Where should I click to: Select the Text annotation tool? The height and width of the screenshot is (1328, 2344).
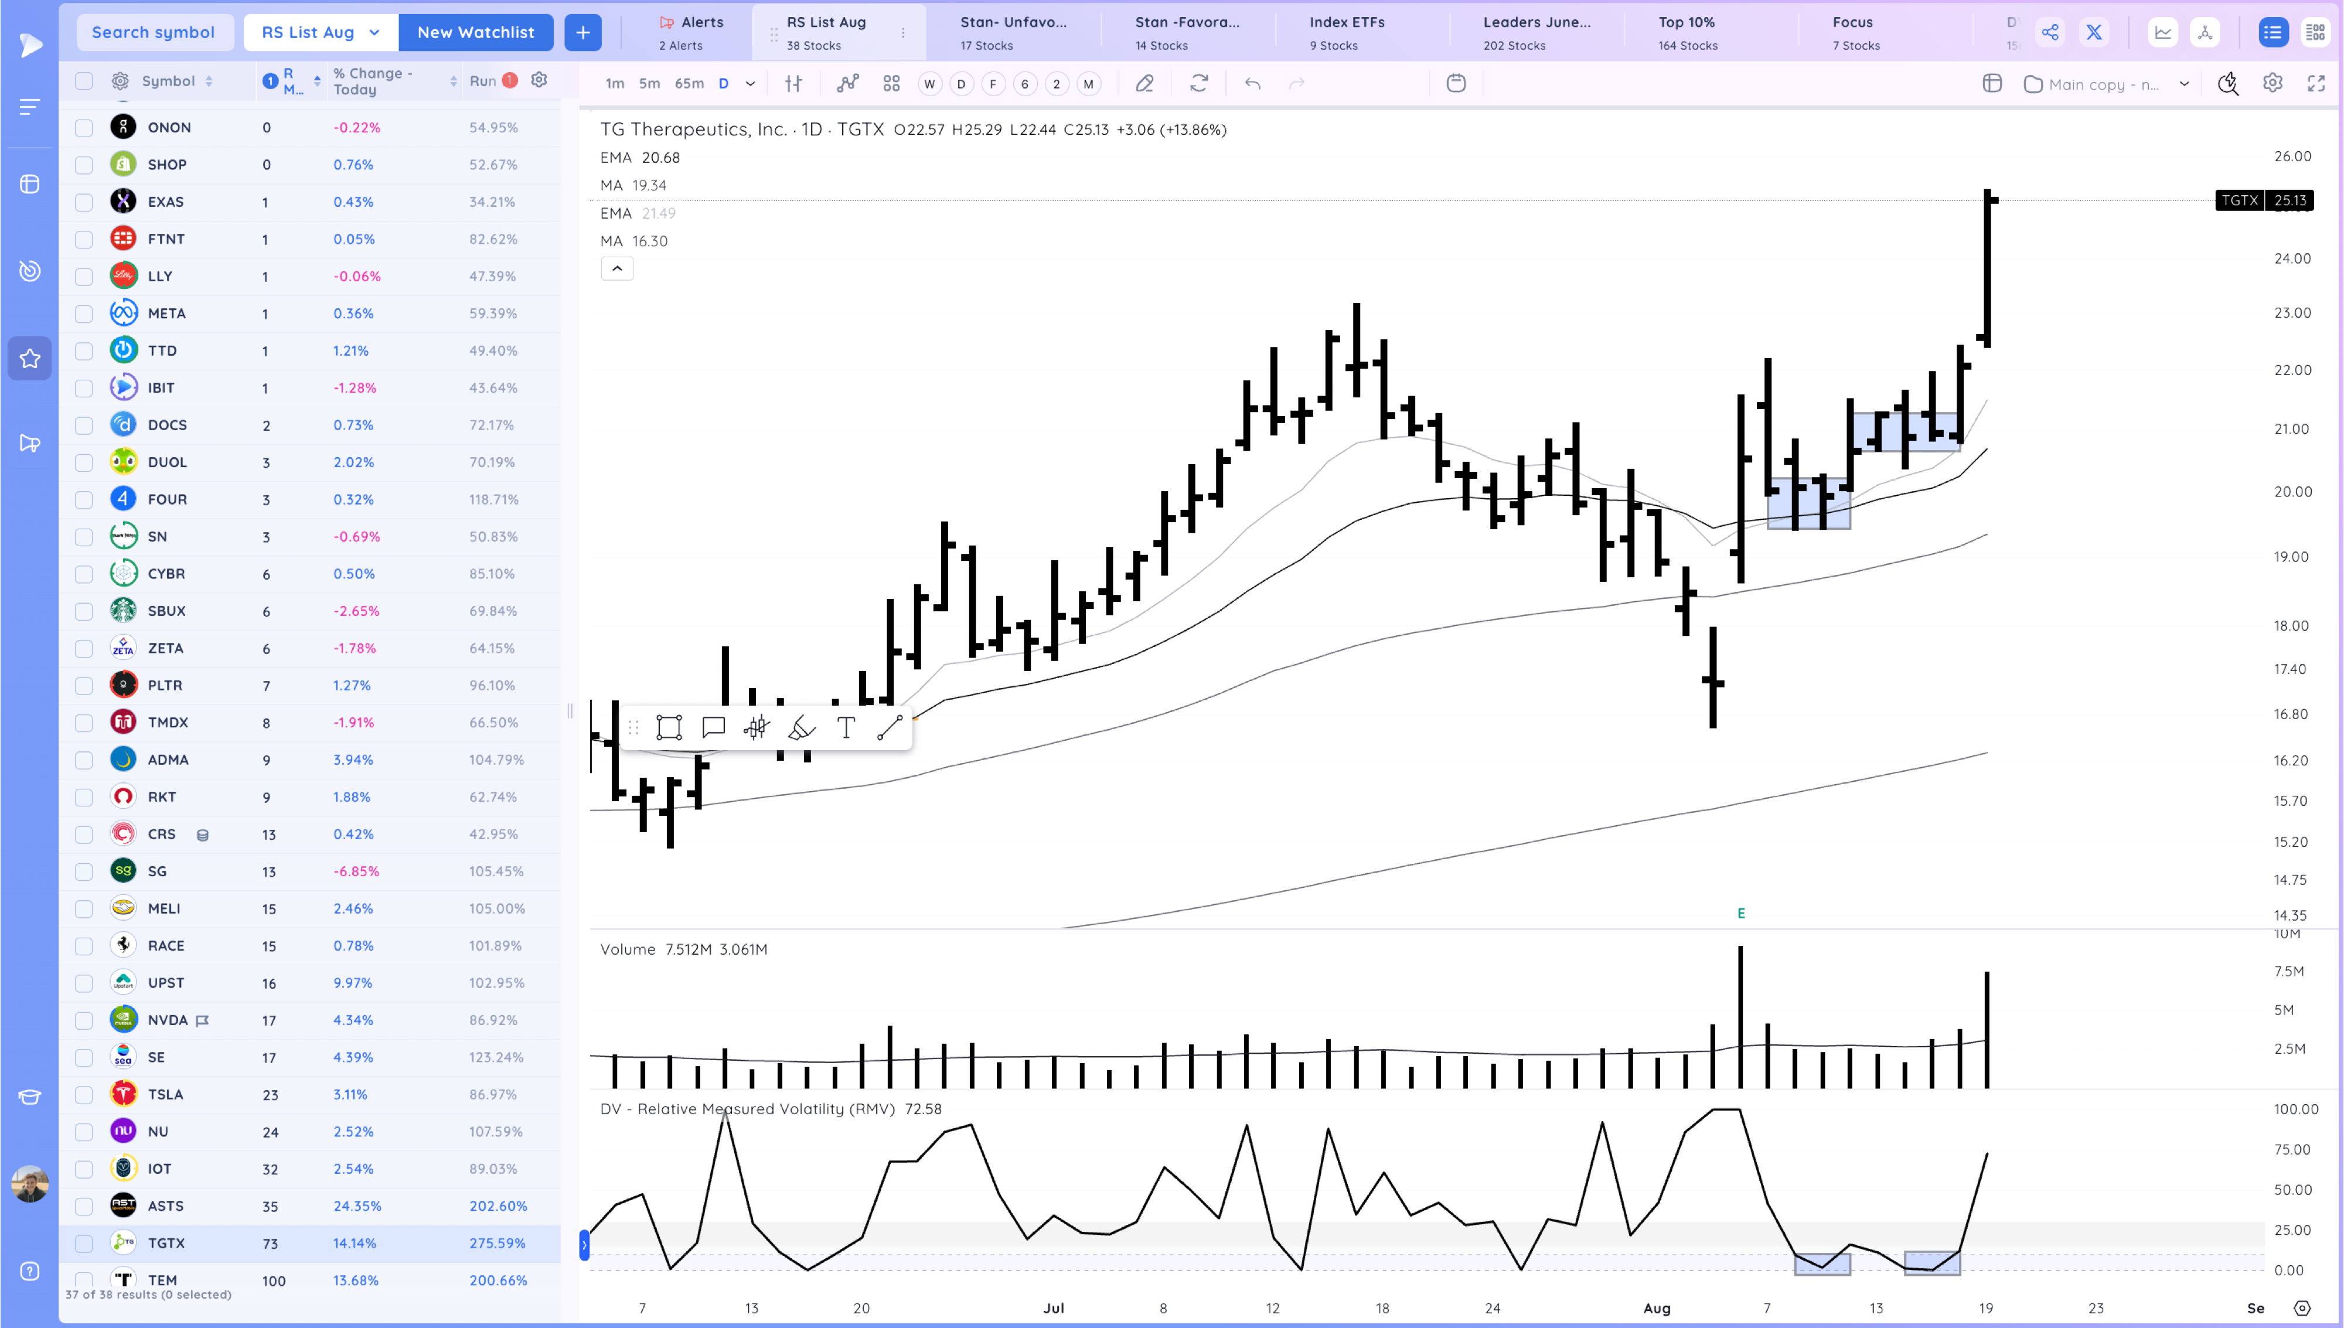[846, 727]
